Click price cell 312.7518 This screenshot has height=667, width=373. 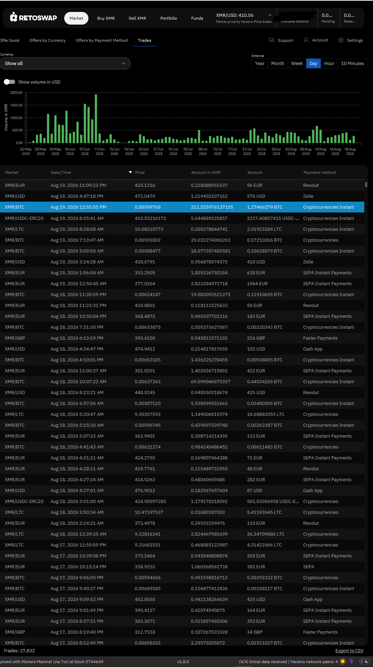tap(145, 632)
